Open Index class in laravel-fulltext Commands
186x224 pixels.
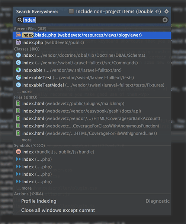click(x=92, y=63)
